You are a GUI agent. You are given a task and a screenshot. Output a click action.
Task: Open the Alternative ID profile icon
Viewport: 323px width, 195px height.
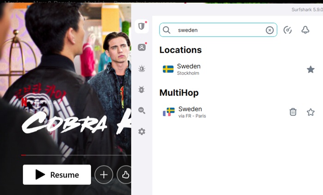tap(142, 47)
